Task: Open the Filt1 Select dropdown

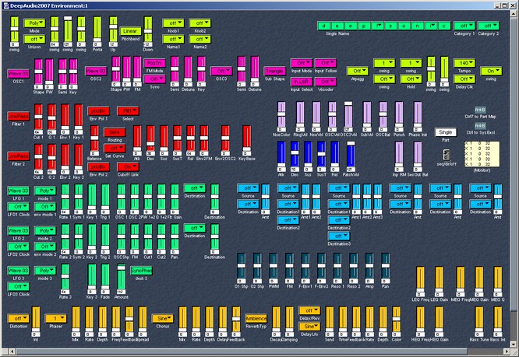Action: 128,111
